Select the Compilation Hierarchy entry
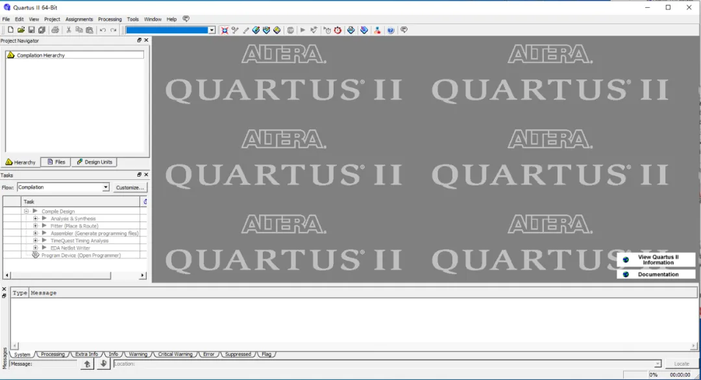 (x=75, y=55)
